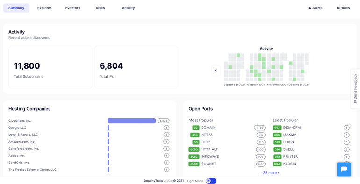Image resolution: width=360 pixels, height=184 pixels.
Task: Switch to the Explorer tab
Action: click(x=44, y=8)
